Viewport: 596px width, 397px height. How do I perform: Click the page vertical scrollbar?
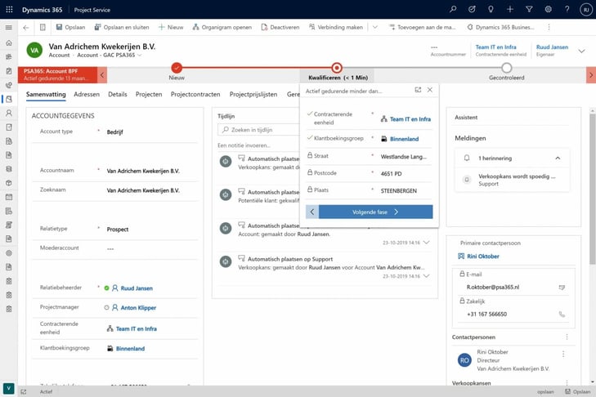click(592, 189)
